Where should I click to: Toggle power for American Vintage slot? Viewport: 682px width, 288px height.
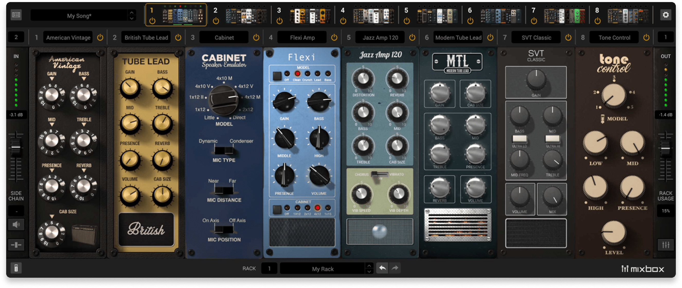(100, 38)
